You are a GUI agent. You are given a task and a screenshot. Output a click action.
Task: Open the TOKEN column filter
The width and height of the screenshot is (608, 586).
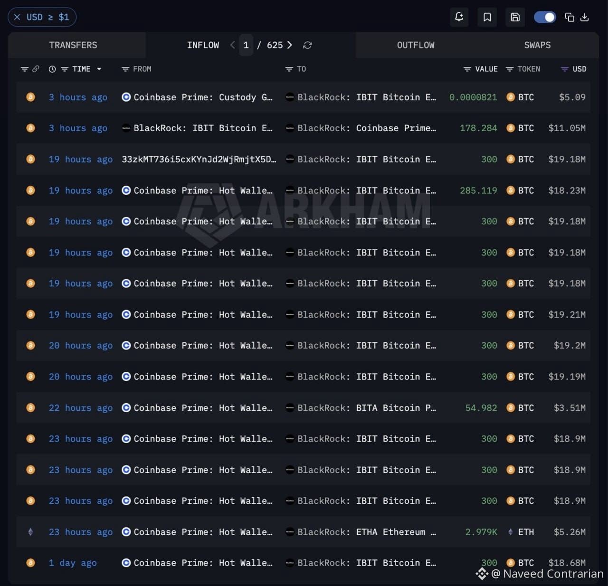point(510,69)
